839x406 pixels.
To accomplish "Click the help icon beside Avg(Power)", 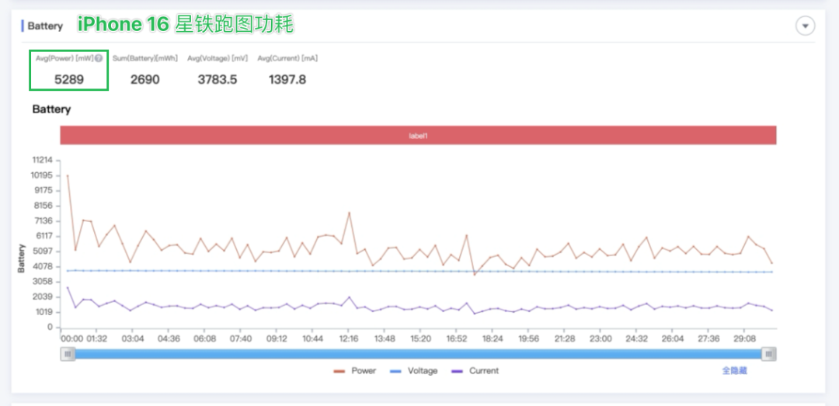I will coord(99,58).
